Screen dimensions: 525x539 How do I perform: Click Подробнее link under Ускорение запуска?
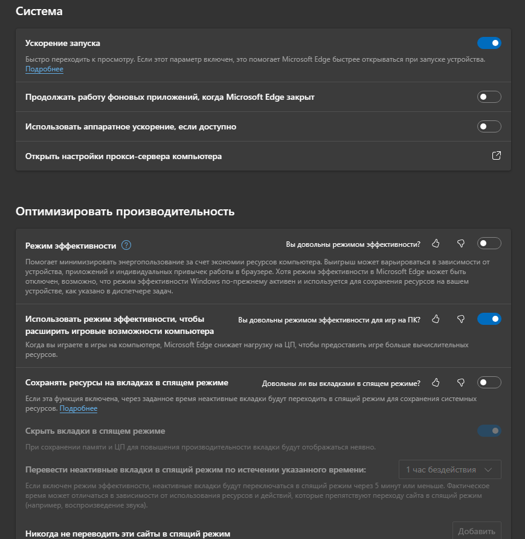(x=44, y=70)
